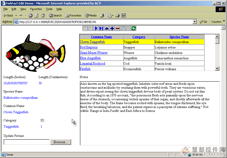Reload page with browser Refresh icon
The height and width of the screenshot is (158, 227).
(x=37, y=15)
